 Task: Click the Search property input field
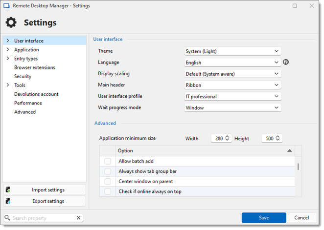pyautogui.click(x=44, y=218)
